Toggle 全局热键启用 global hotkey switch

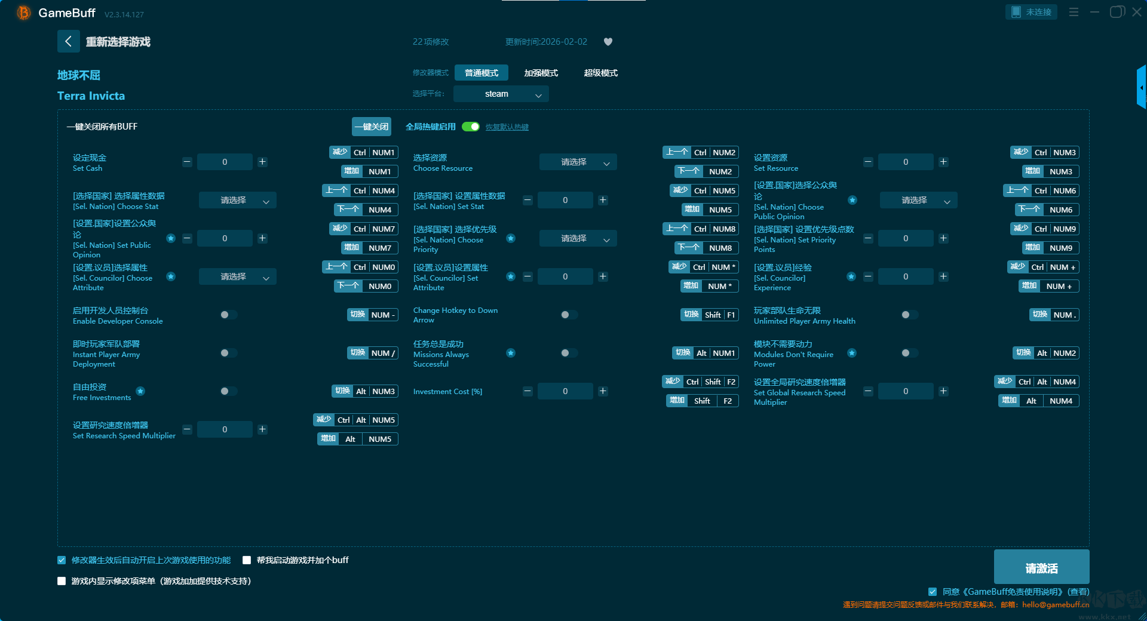471,127
